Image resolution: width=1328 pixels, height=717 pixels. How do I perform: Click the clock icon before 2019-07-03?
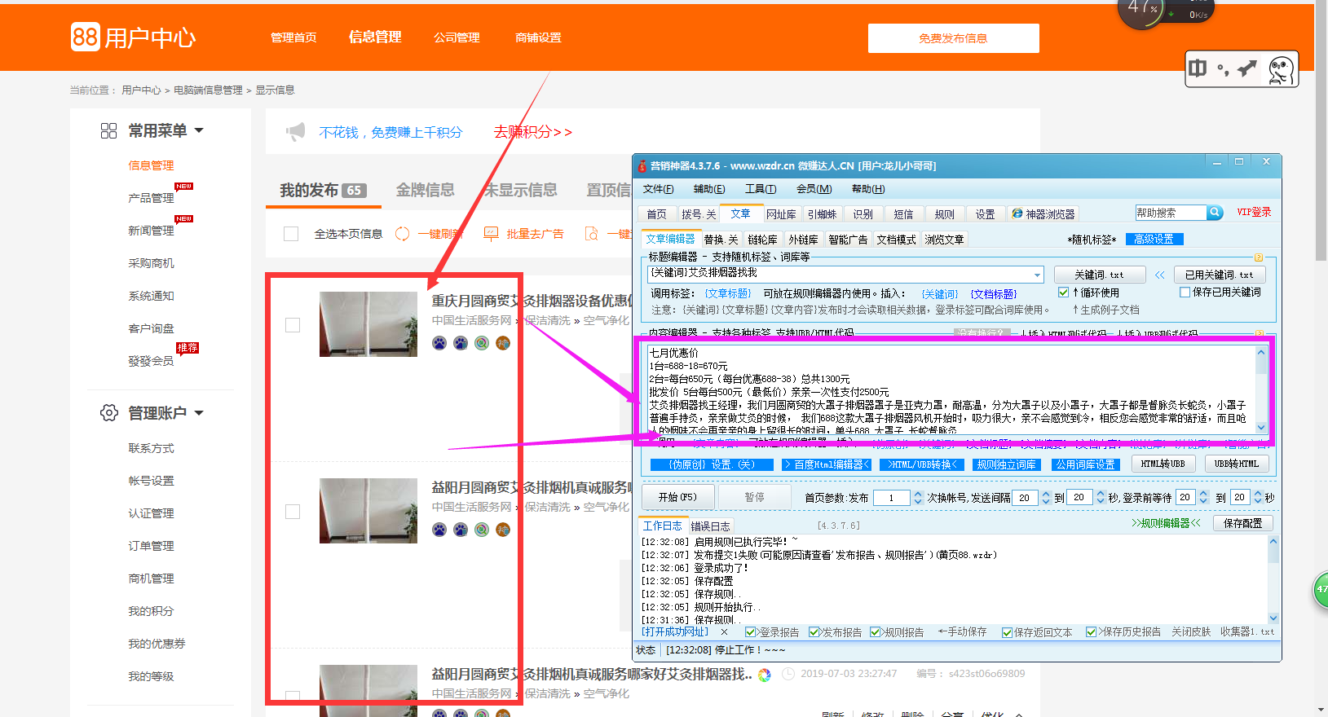(x=788, y=674)
